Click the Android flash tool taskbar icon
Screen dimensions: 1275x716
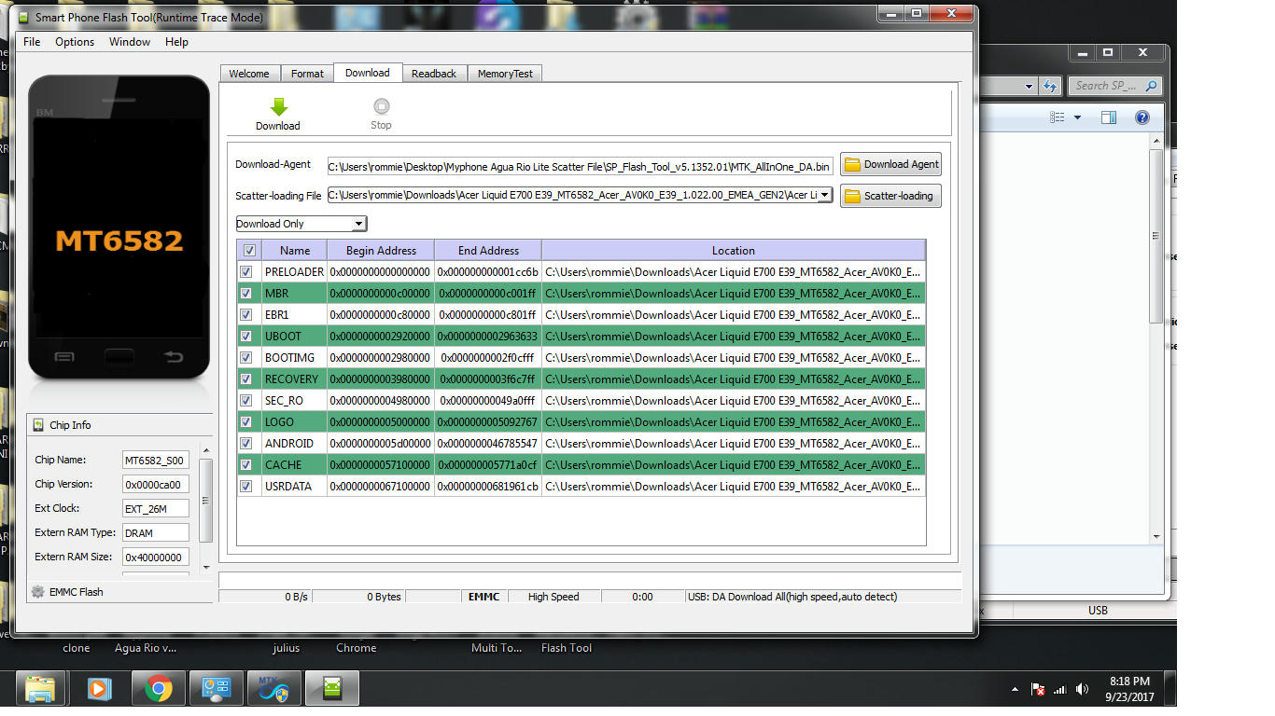(x=331, y=689)
